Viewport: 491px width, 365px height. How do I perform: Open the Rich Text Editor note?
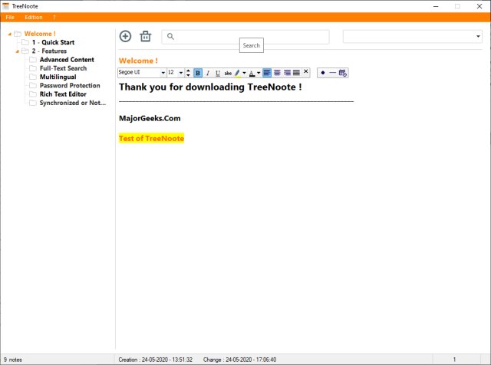63,94
